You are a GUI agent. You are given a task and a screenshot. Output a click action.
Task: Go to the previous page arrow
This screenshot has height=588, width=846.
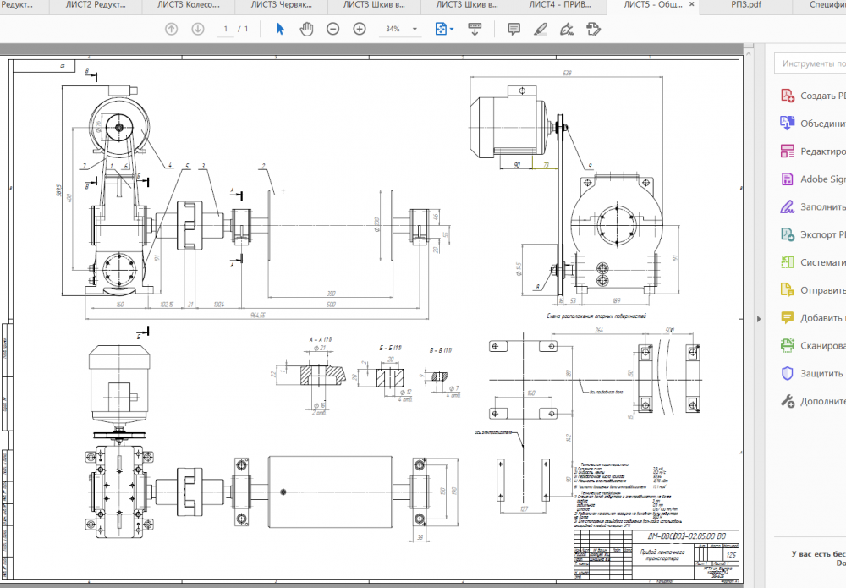(x=172, y=29)
